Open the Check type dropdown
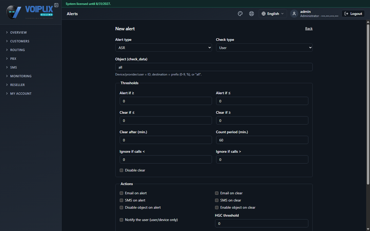Screen dimensions: 370x231 (264, 47)
